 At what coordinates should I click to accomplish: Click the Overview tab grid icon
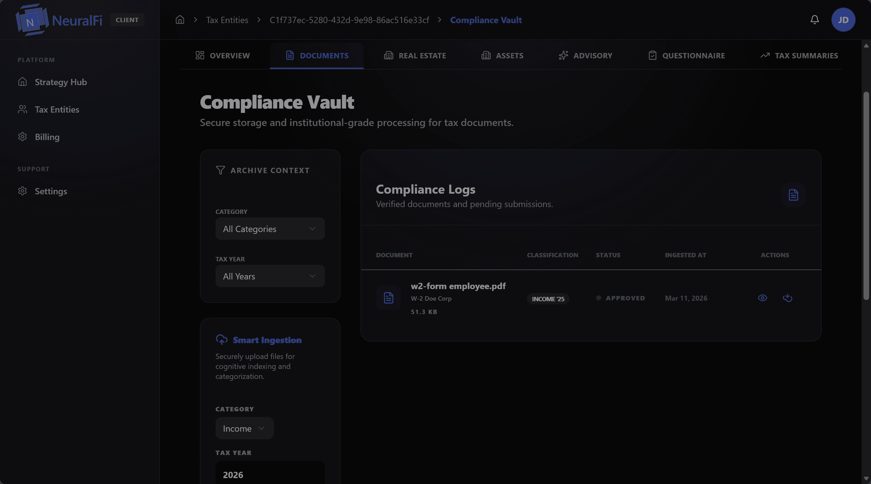200,55
